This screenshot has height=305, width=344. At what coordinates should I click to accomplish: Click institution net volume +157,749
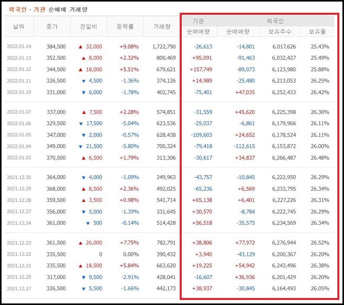(201, 69)
